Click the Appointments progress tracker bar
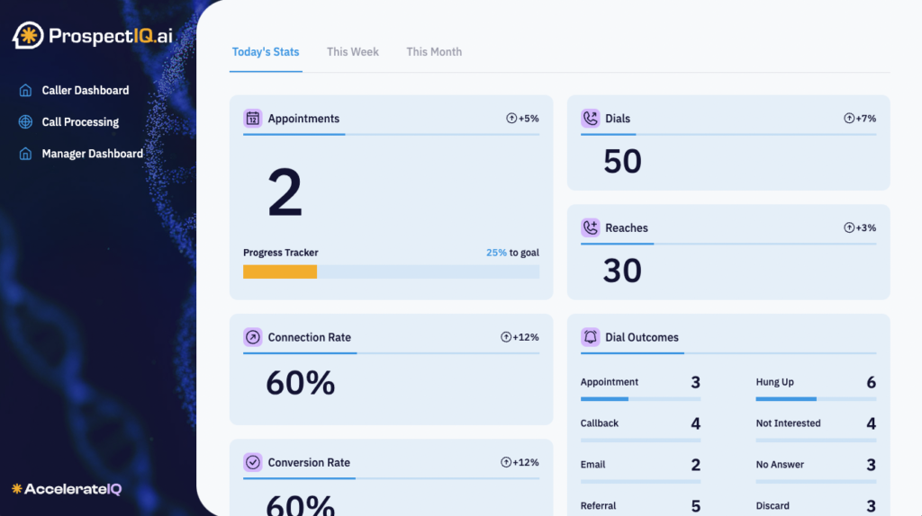 click(391, 271)
